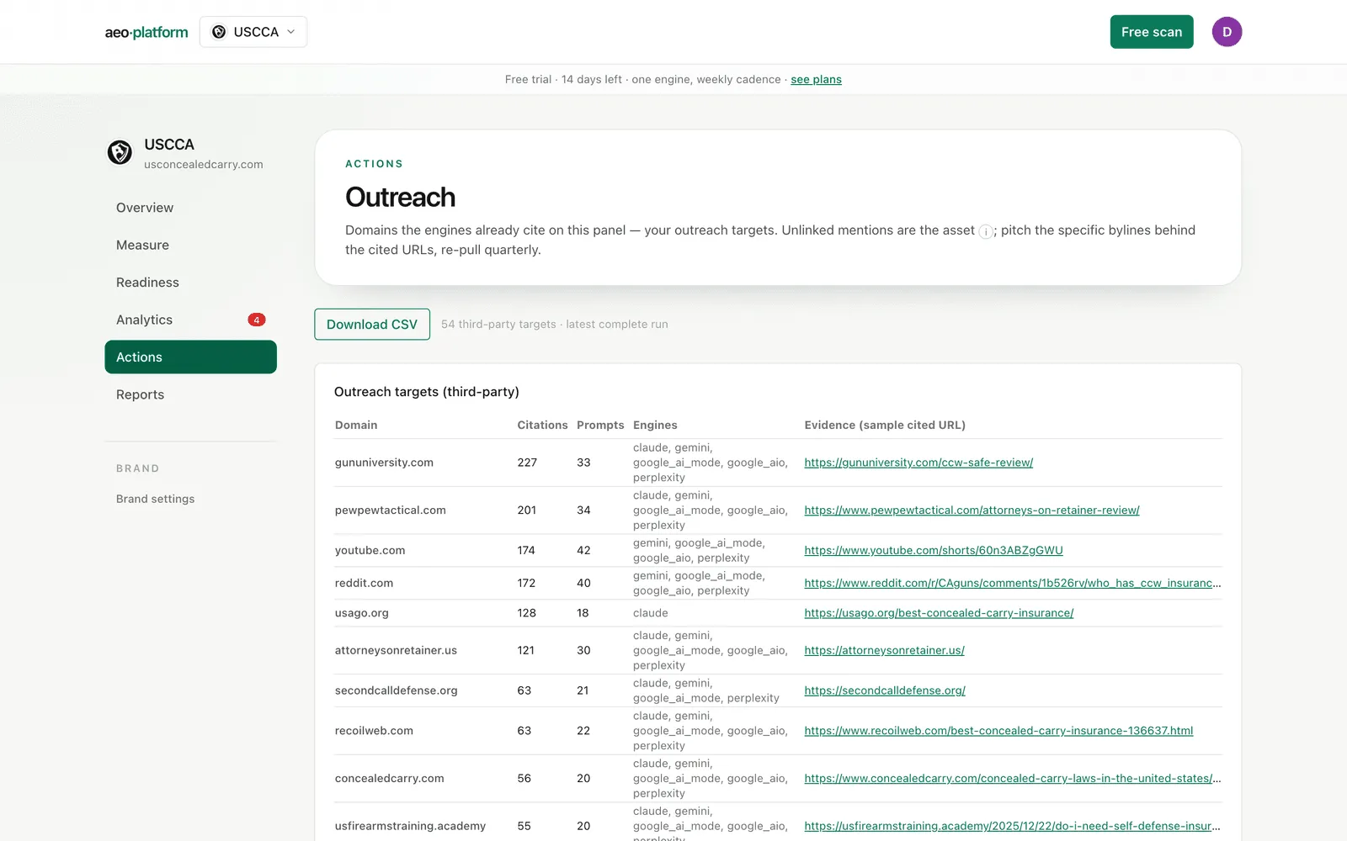Image resolution: width=1347 pixels, height=841 pixels.
Task: Open the youtube.com shorts evidence link
Action: pyautogui.click(x=934, y=550)
